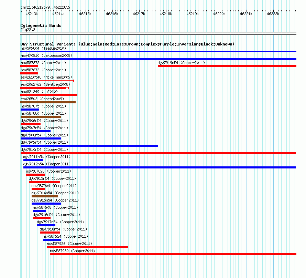
Task: Open dgv7915n54 (Cooper2011) label
Action: tap(55, 200)
